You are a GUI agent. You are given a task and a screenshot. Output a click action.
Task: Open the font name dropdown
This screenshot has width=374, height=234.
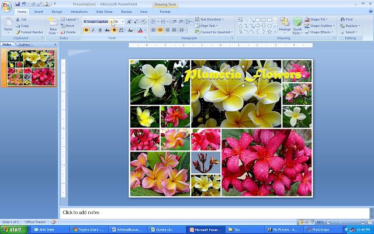tap(110, 22)
